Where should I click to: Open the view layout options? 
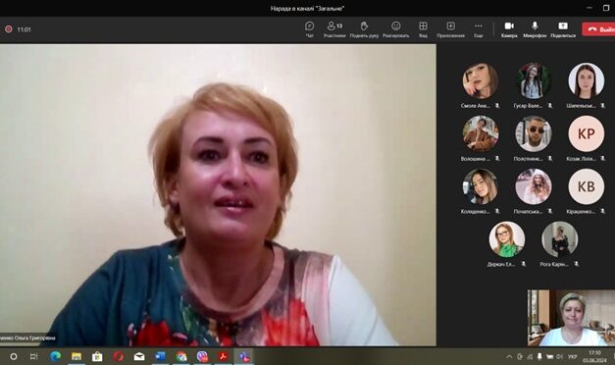pyautogui.click(x=423, y=29)
